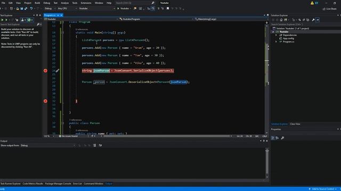Click the Undo toolbar icon
The width and height of the screenshot is (341, 191).
[x=31, y=8]
